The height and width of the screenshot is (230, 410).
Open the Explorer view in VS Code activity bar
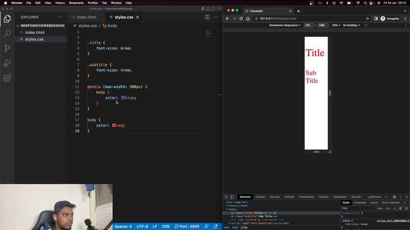pyautogui.click(x=7, y=19)
